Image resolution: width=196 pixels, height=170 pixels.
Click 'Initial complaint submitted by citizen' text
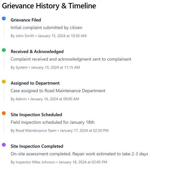(x=46, y=28)
